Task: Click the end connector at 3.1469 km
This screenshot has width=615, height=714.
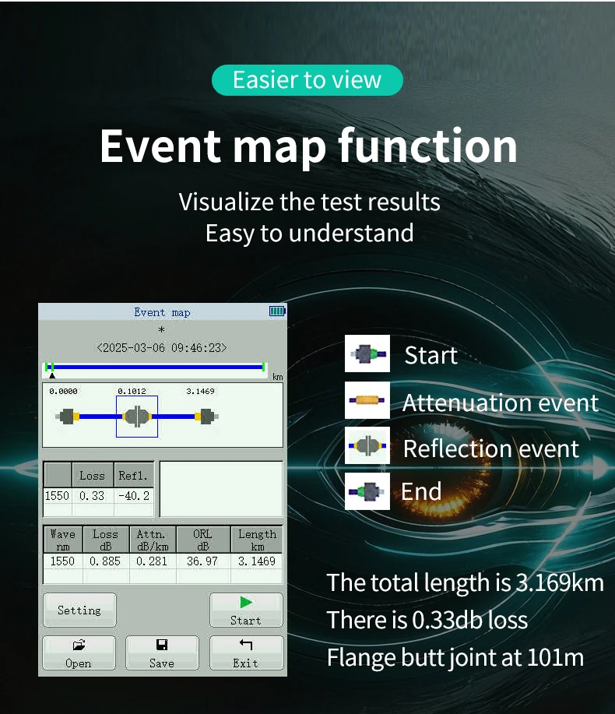Action: tap(205, 417)
